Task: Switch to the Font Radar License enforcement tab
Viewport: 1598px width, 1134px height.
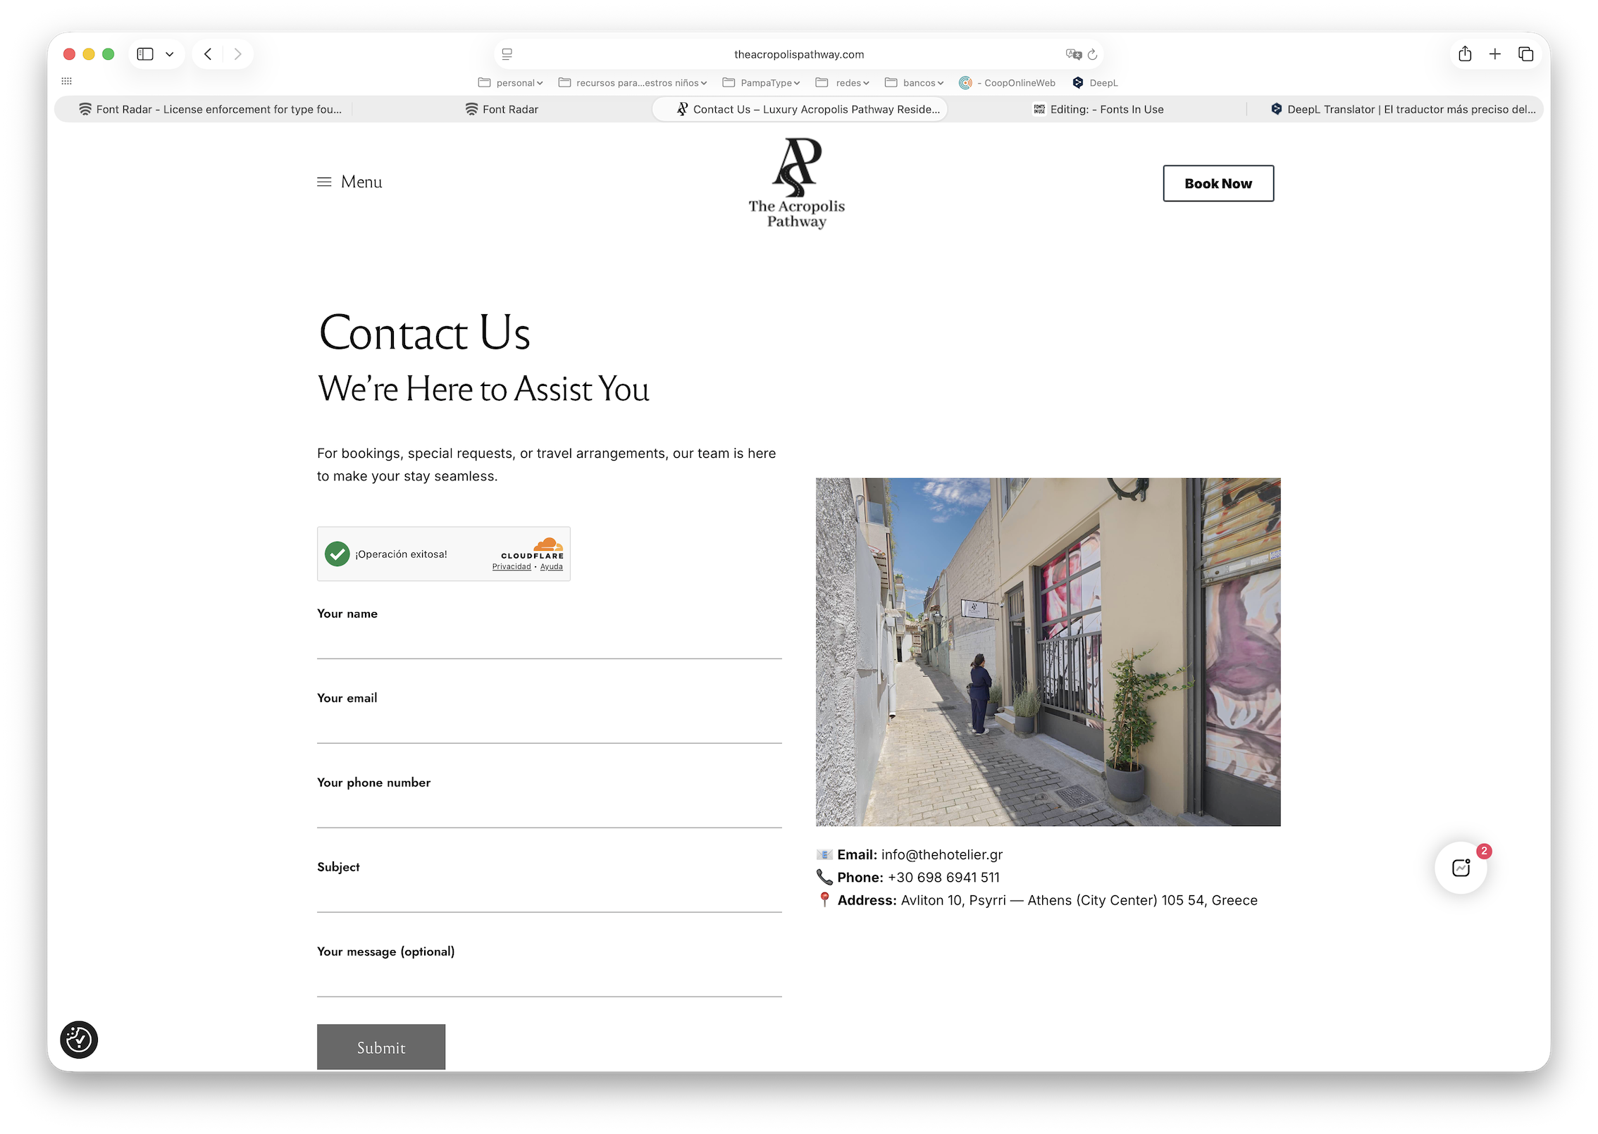Action: click(210, 109)
